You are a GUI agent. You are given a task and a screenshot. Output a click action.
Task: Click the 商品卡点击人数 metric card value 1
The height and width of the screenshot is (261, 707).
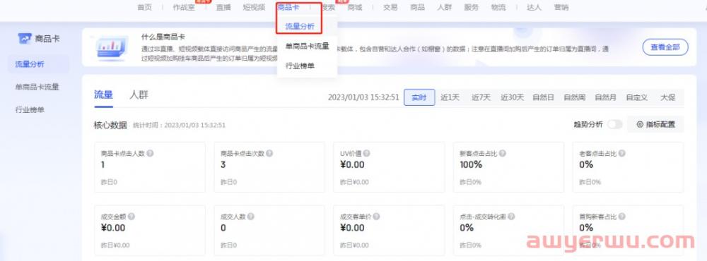pyautogui.click(x=103, y=164)
